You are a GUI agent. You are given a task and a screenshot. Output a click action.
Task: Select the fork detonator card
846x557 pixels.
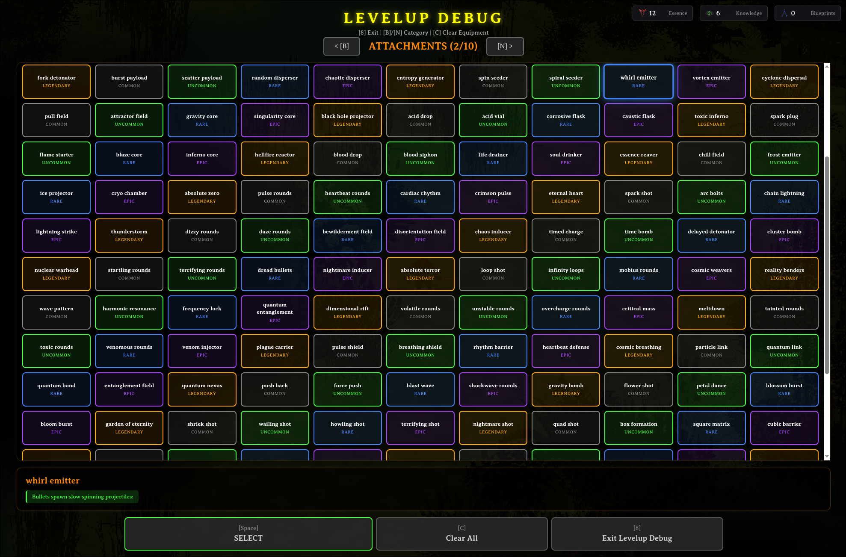(x=56, y=82)
